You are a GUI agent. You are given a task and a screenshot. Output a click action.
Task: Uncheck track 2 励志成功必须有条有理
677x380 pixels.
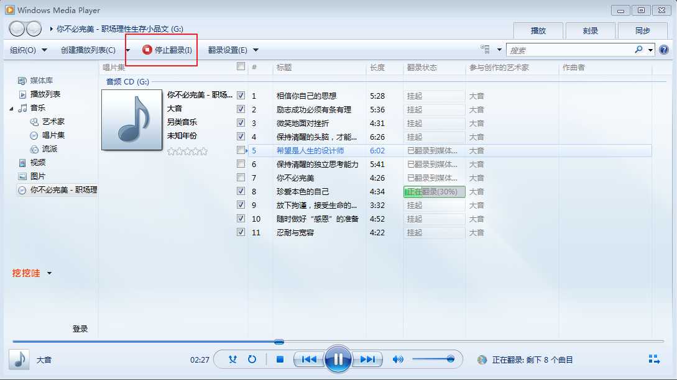tap(241, 109)
